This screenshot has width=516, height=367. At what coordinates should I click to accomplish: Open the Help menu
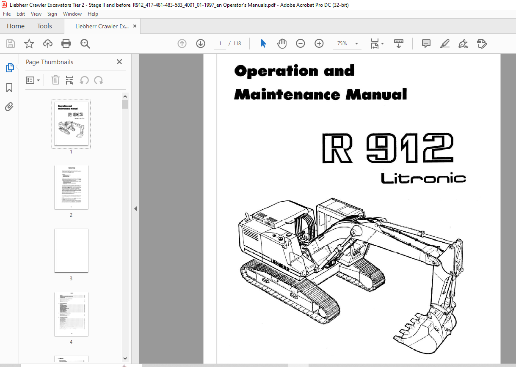(x=93, y=14)
